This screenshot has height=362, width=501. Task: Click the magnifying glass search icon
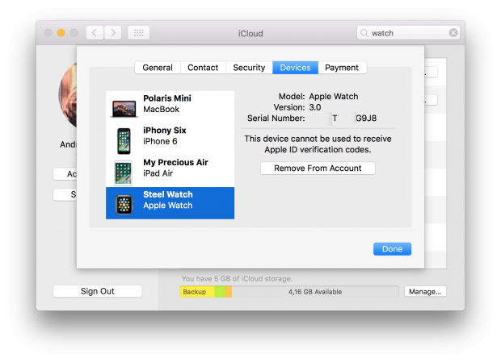coord(364,33)
